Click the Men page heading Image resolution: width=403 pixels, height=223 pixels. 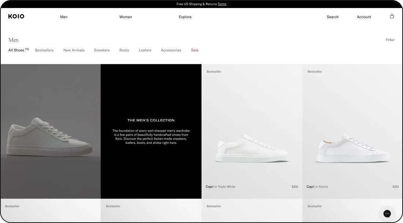coord(13,40)
